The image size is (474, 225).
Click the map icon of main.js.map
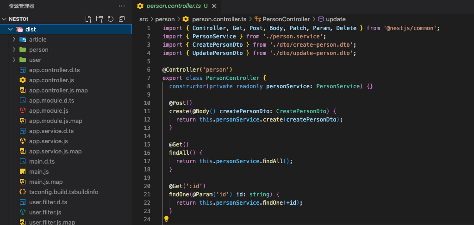[22, 182]
